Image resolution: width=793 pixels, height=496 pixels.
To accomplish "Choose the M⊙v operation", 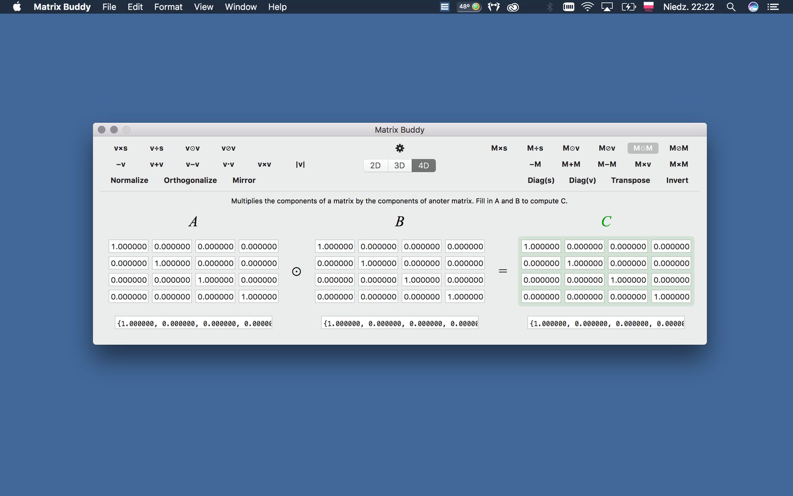I will 571,148.
